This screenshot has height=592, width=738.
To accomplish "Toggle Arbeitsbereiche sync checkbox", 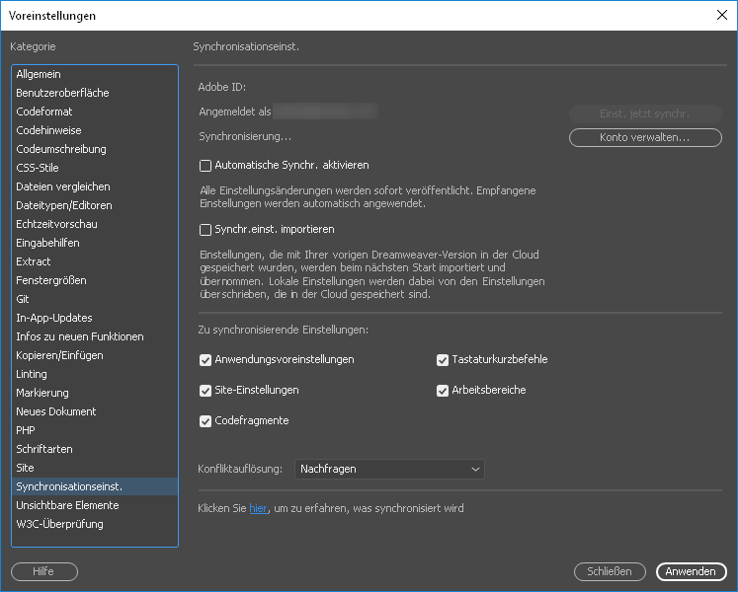I will pyautogui.click(x=443, y=391).
